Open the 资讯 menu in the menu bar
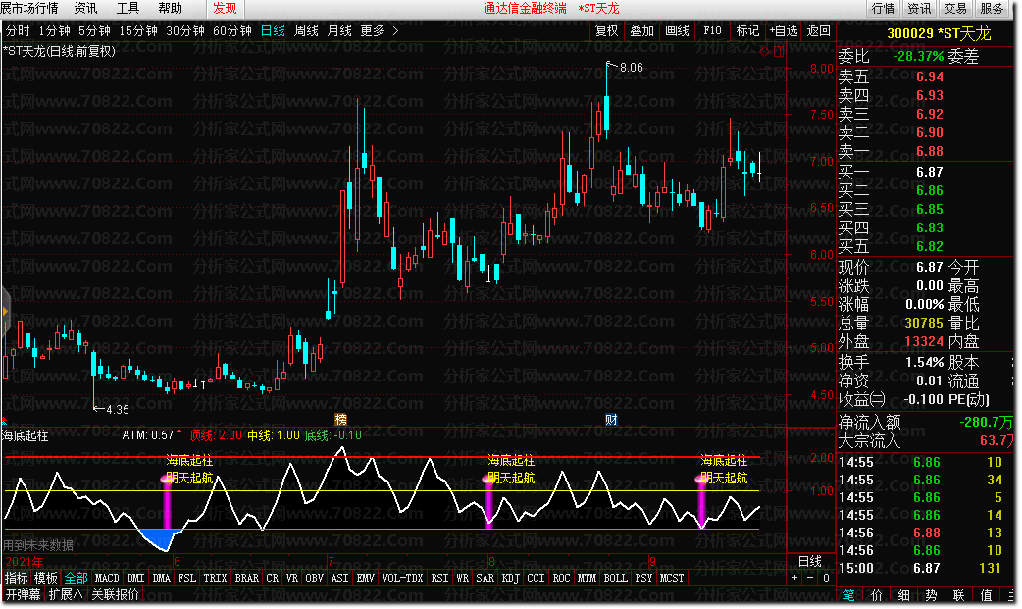The image size is (1022, 609). 85,9
